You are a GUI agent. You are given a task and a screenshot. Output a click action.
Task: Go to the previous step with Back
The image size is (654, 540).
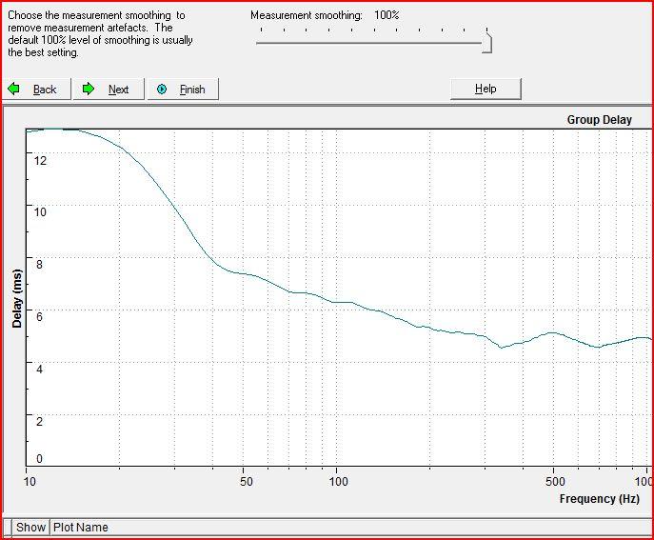(x=37, y=89)
